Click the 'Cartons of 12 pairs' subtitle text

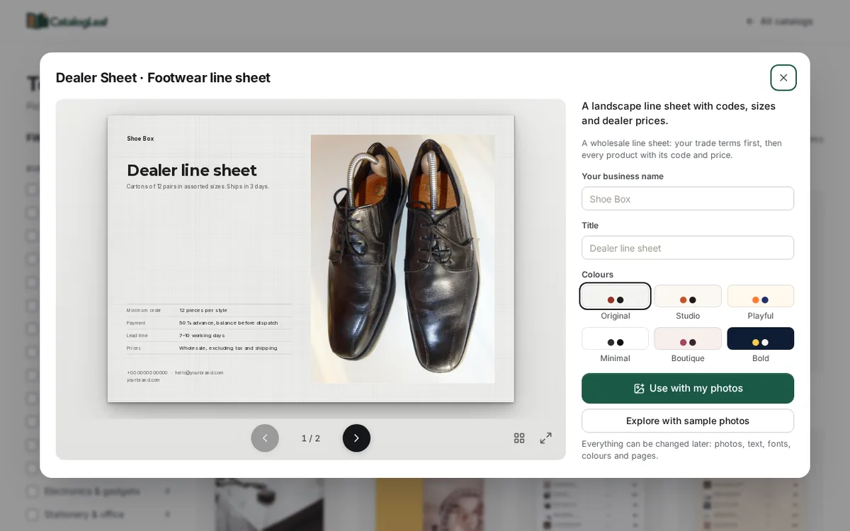(198, 187)
